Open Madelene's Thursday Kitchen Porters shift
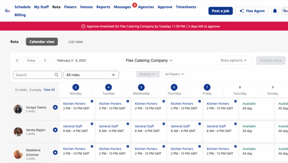The width and height of the screenshot is (288, 163). [x=184, y=152]
